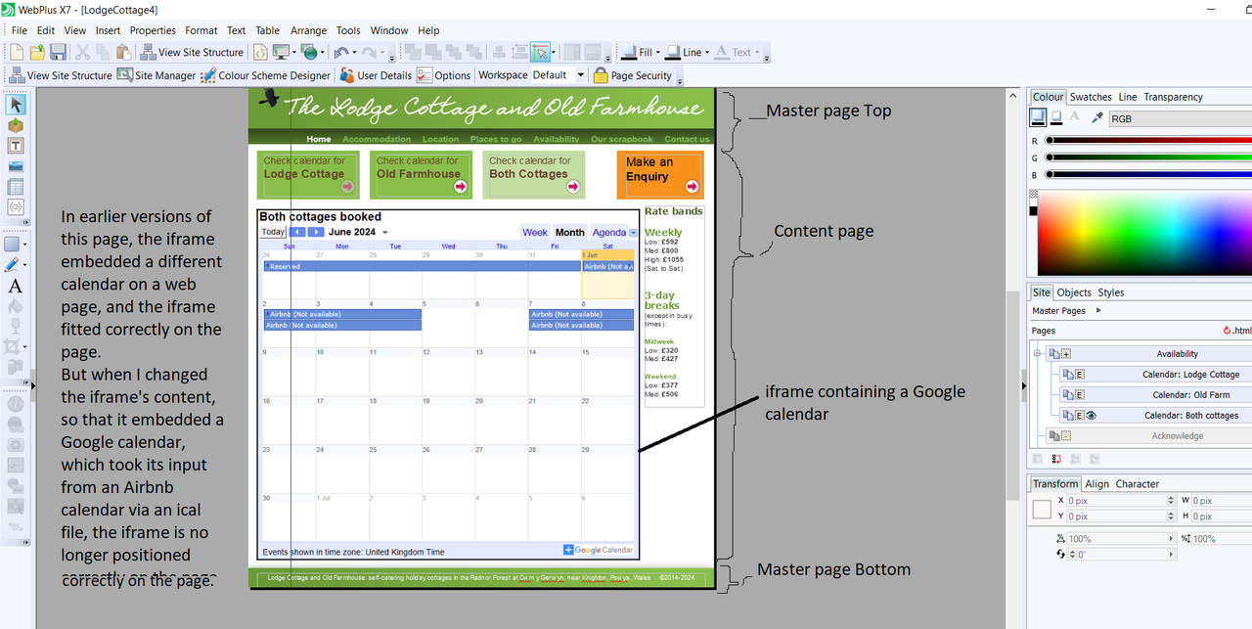The width and height of the screenshot is (1252, 629).
Task: Expand the Master Pages section arrow
Action: point(1098,311)
